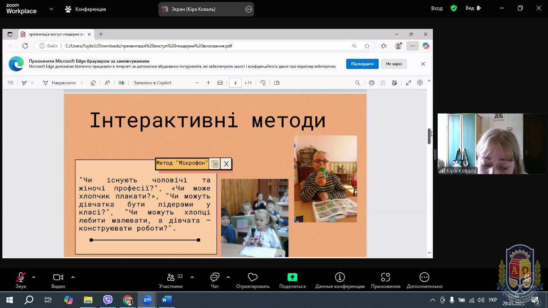Expand participants options arrow
Viewport: 548px width, 308px height.
click(192, 277)
